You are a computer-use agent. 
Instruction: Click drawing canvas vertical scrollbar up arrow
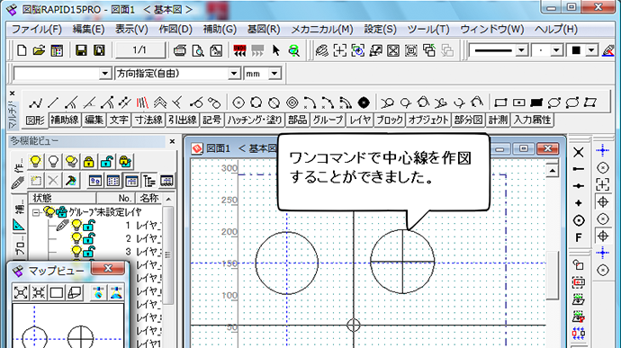[552, 171]
